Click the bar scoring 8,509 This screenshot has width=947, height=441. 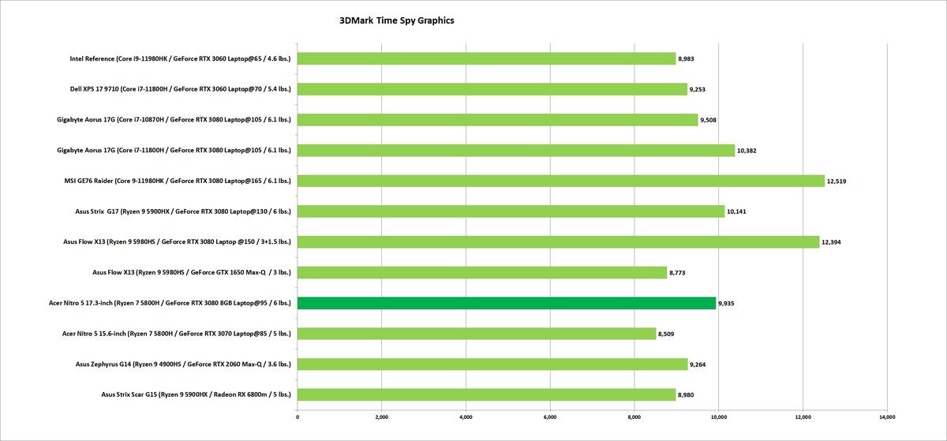[x=477, y=334]
